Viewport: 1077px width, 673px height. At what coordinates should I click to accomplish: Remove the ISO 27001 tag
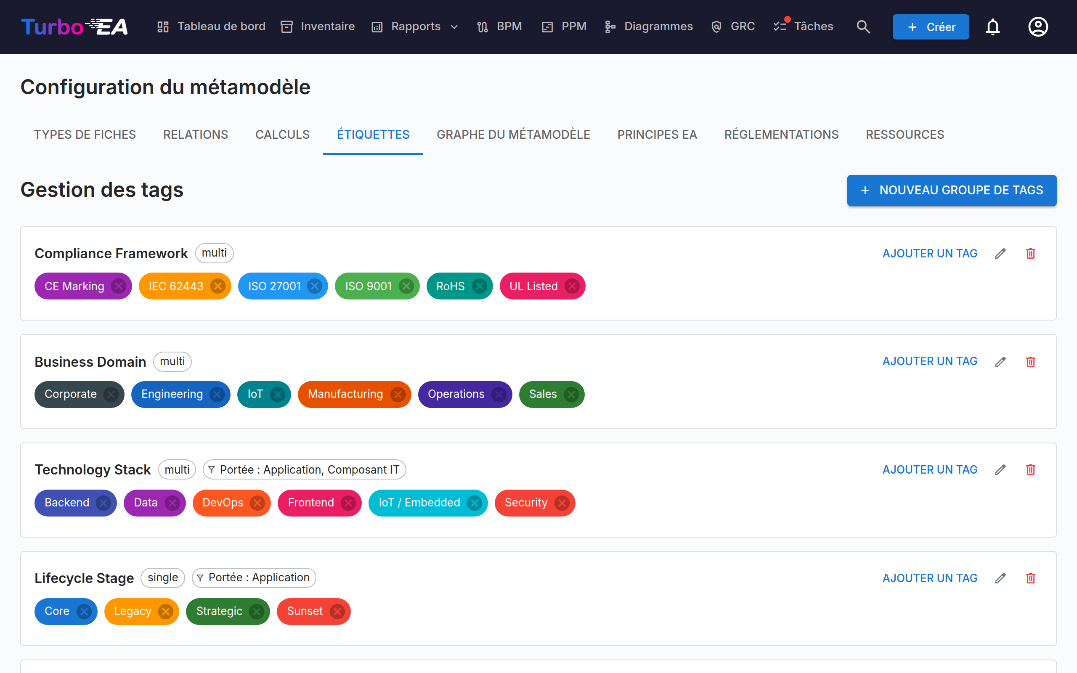tap(315, 286)
